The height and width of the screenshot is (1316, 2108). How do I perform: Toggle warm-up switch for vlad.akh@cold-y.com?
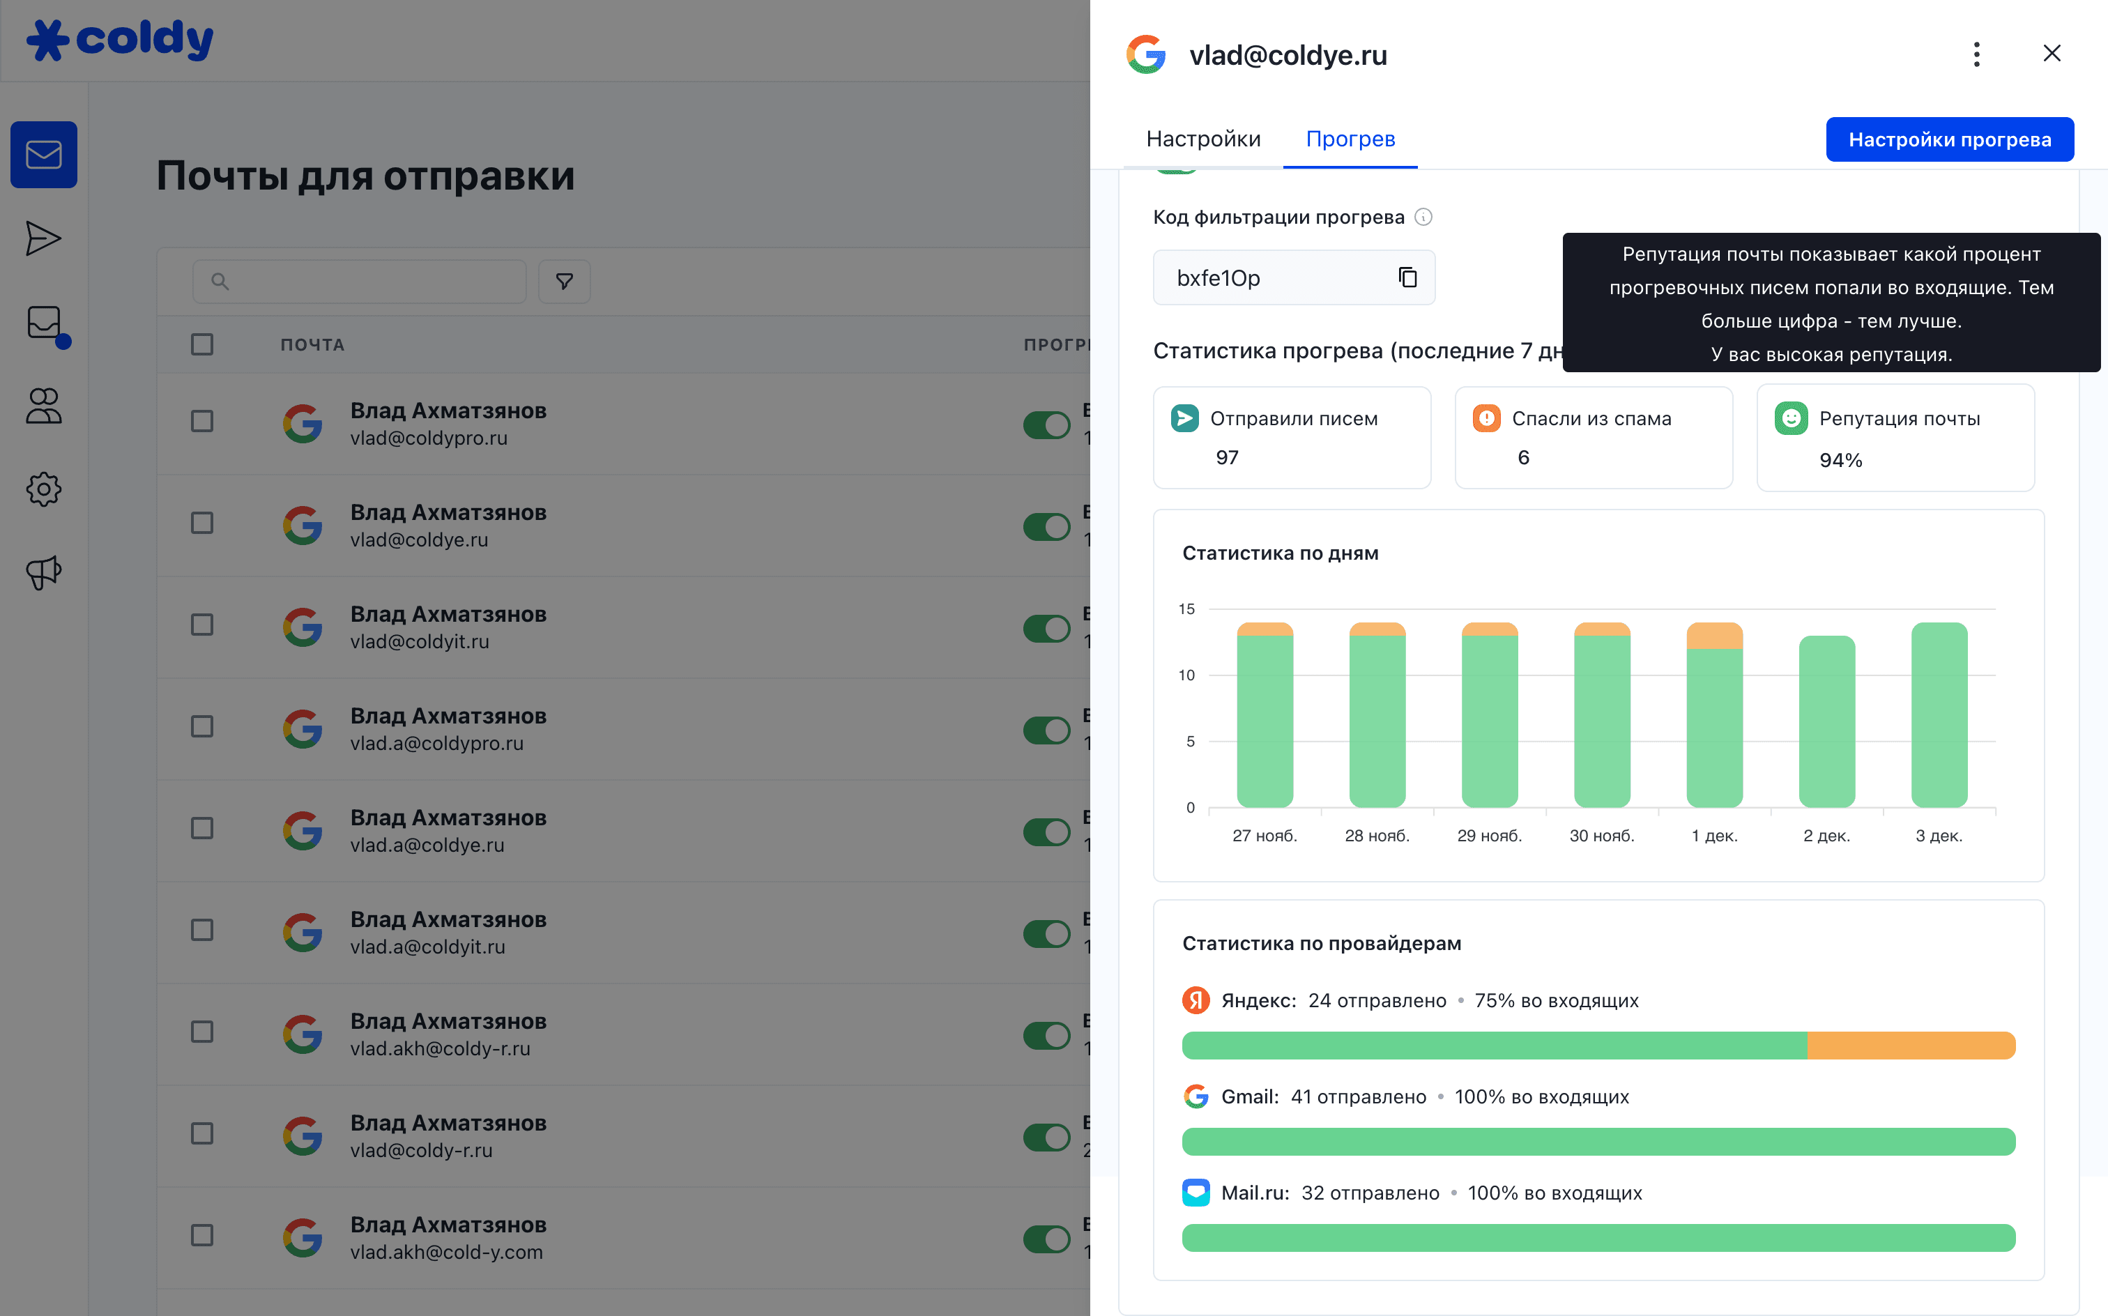tap(1046, 1239)
